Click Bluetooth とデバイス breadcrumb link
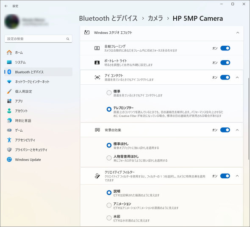The height and width of the screenshot is (227, 250). (108, 18)
